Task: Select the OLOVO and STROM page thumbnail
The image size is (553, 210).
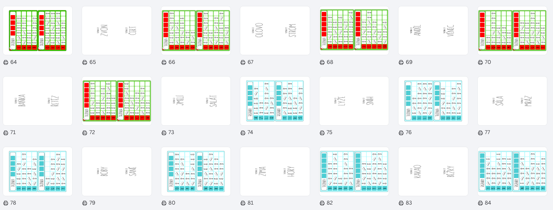Action: coord(275,30)
